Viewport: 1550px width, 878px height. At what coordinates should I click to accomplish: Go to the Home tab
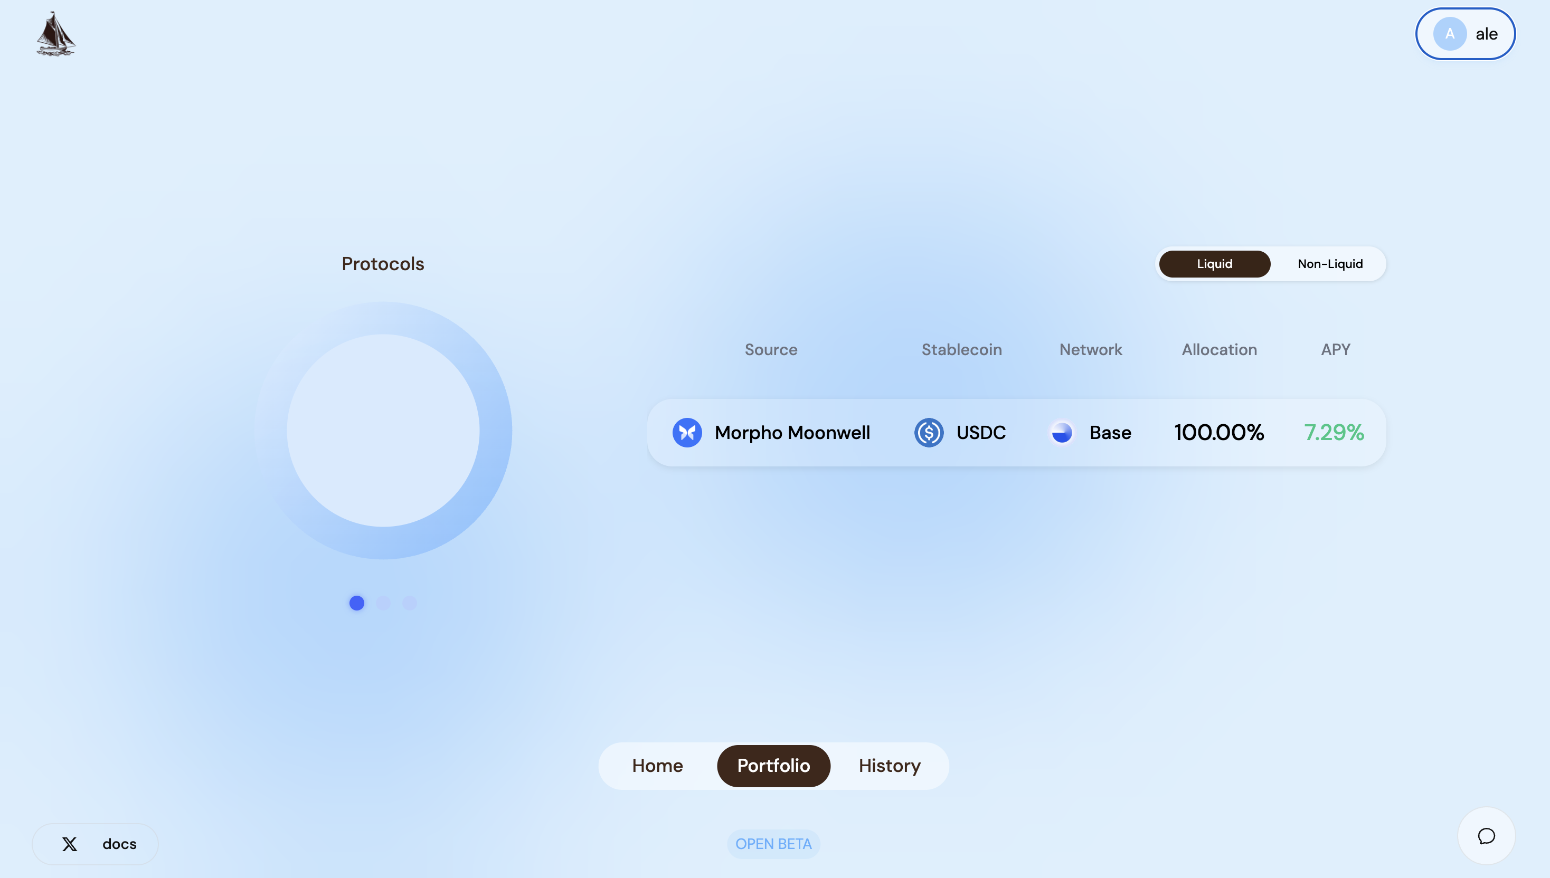tap(657, 766)
